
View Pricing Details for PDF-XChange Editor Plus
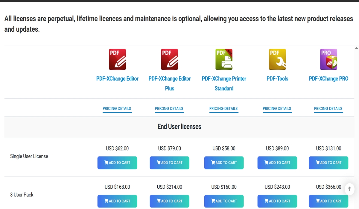[169, 109]
